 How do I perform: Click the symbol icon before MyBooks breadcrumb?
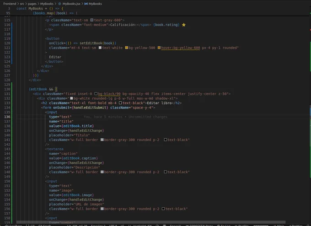tap(86, 4)
